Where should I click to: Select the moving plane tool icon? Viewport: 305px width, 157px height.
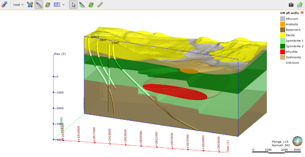tap(48, 5)
